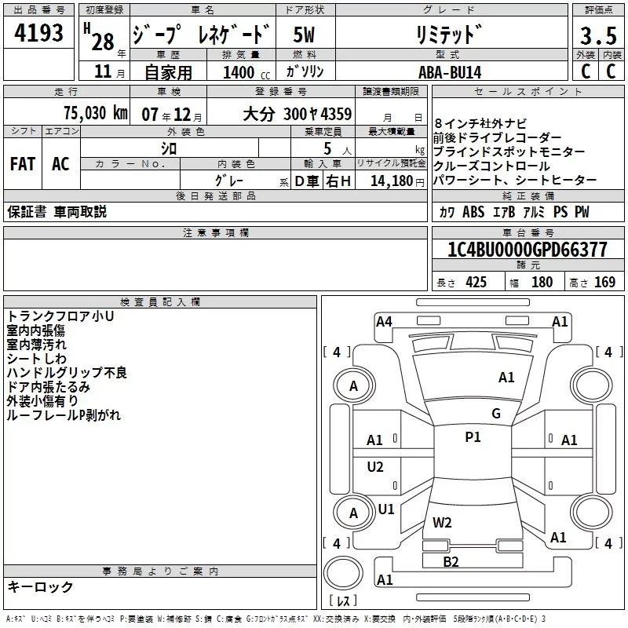Click the shift type FAT

pos(23,164)
